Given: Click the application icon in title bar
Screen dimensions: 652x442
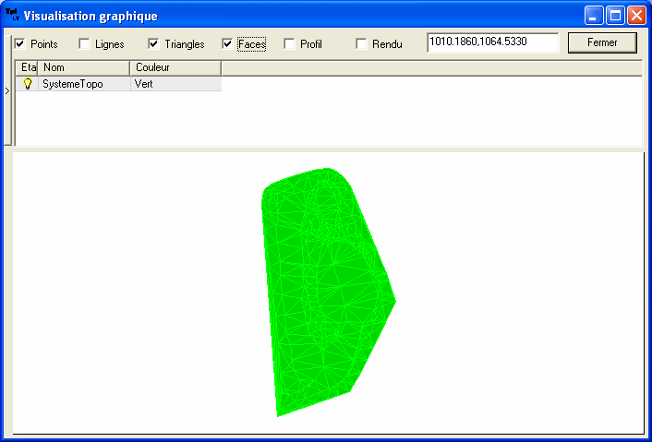Looking at the screenshot, I should 12,16.
